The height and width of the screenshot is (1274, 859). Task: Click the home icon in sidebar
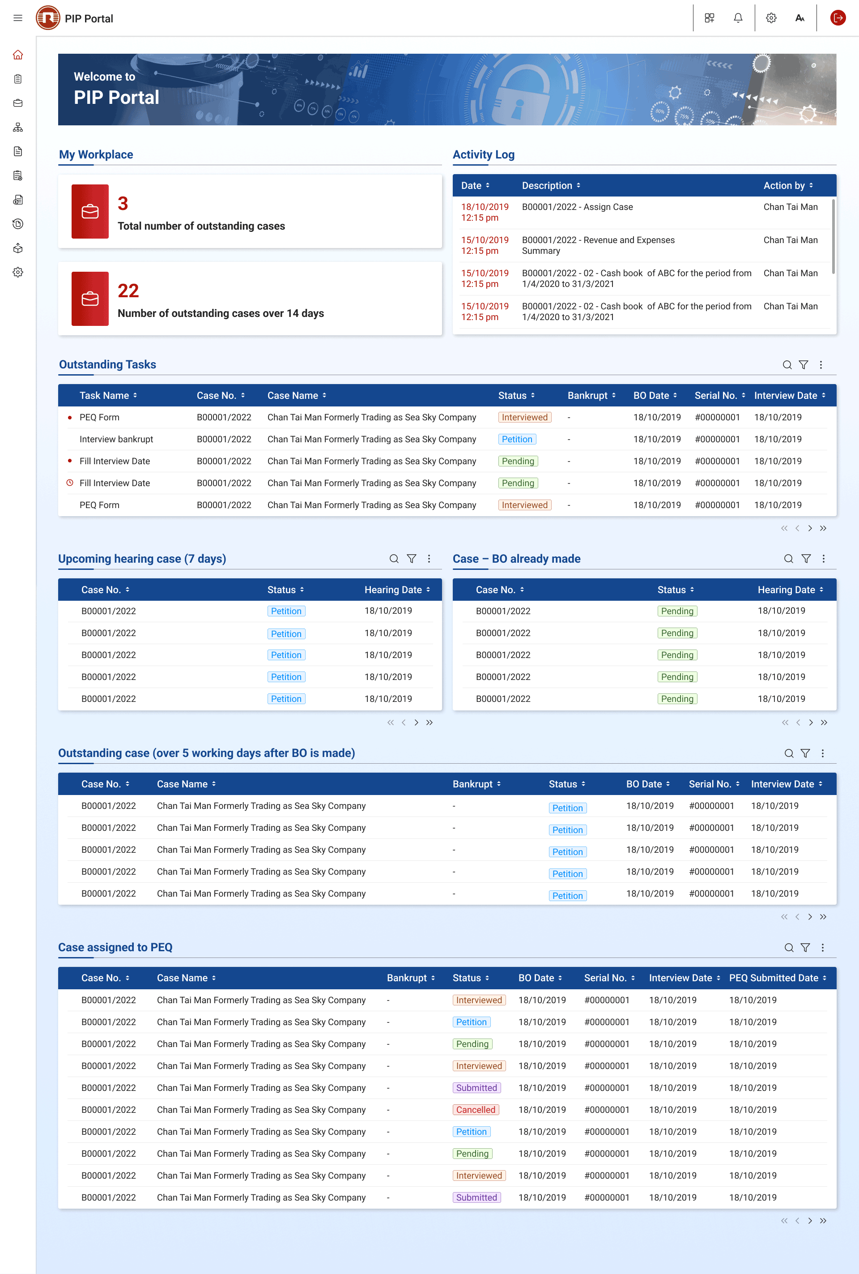(17, 55)
